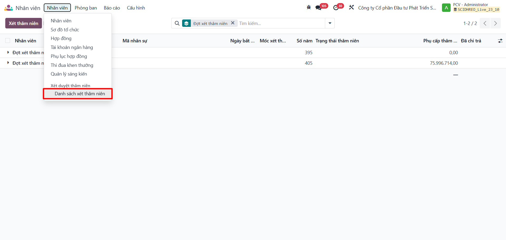Expand second Đợt xét thâm group with 405
This screenshot has width=506, height=240.
point(8,63)
